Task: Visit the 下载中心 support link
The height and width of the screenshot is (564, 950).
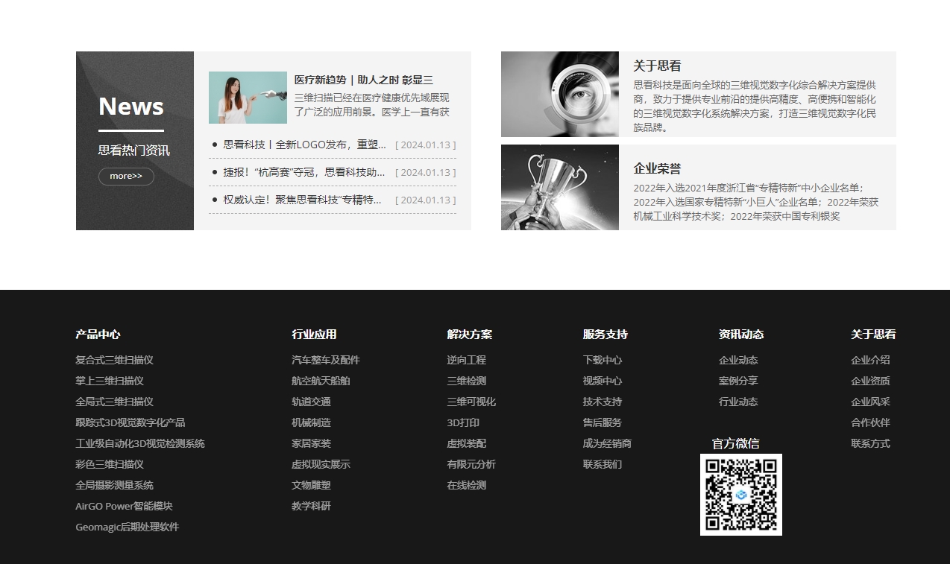Action: click(602, 360)
